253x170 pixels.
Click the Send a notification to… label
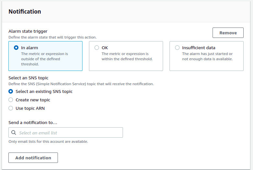pos(33,122)
